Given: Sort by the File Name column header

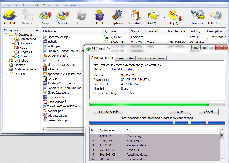Looking at the screenshot, I should 73,31.
